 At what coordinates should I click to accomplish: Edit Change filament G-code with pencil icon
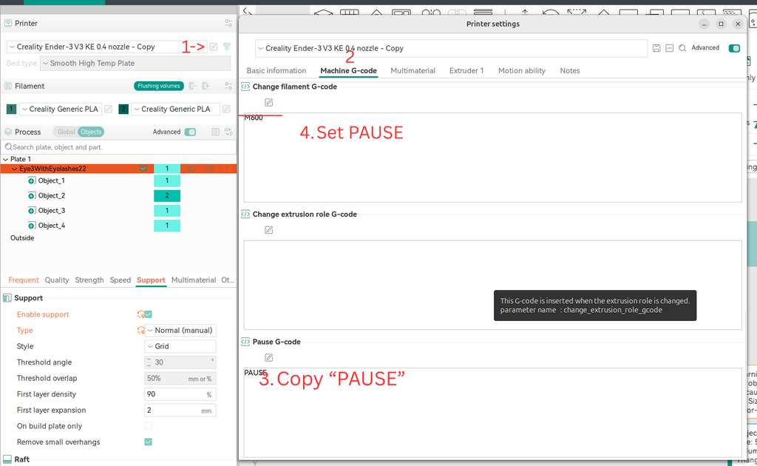click(269, 102)
